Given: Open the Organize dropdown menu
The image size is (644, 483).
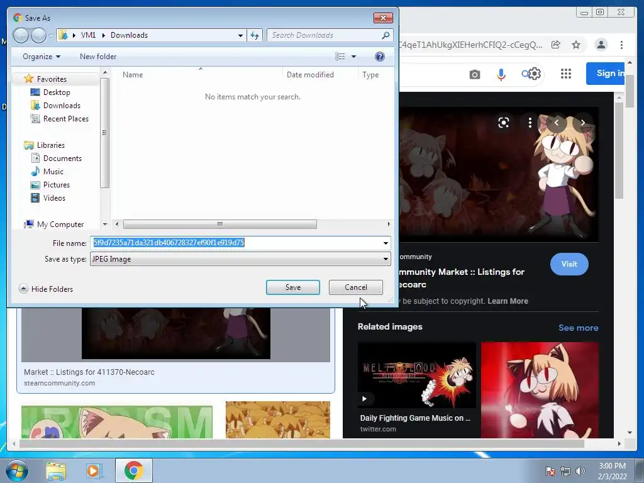Looking at the screenshot, I should 42,56.
